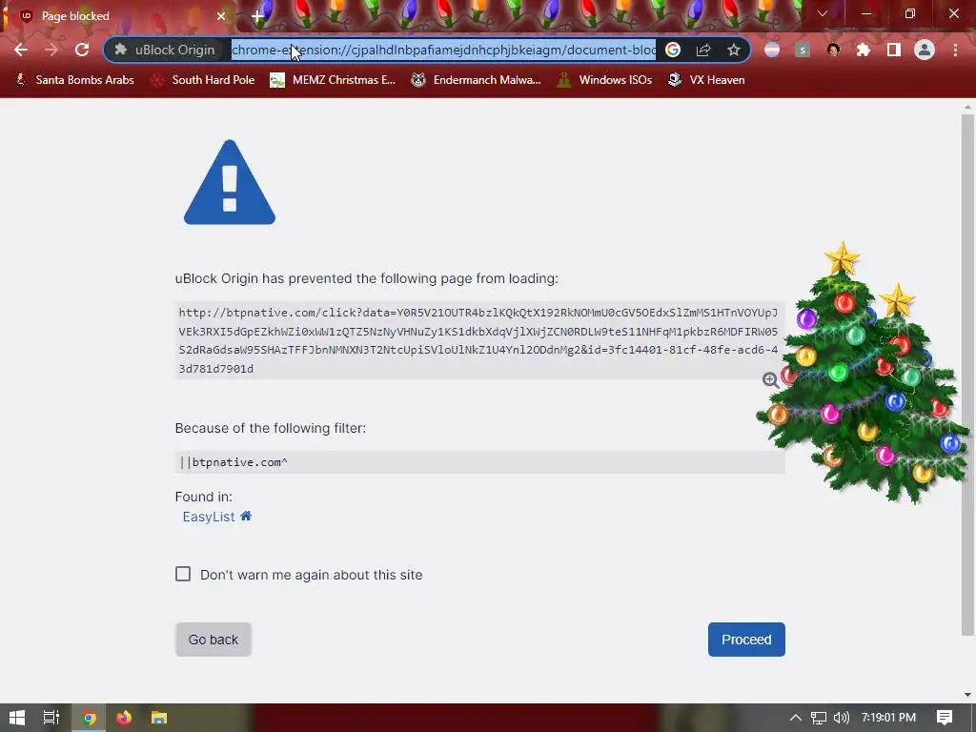Click the scrollbar down arrow
The height and width of the screenshot is (732, 976).
[x=967, y=695]
